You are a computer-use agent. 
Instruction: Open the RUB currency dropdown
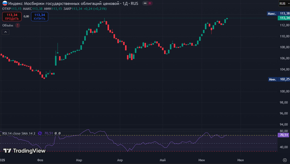pos(284,3)
